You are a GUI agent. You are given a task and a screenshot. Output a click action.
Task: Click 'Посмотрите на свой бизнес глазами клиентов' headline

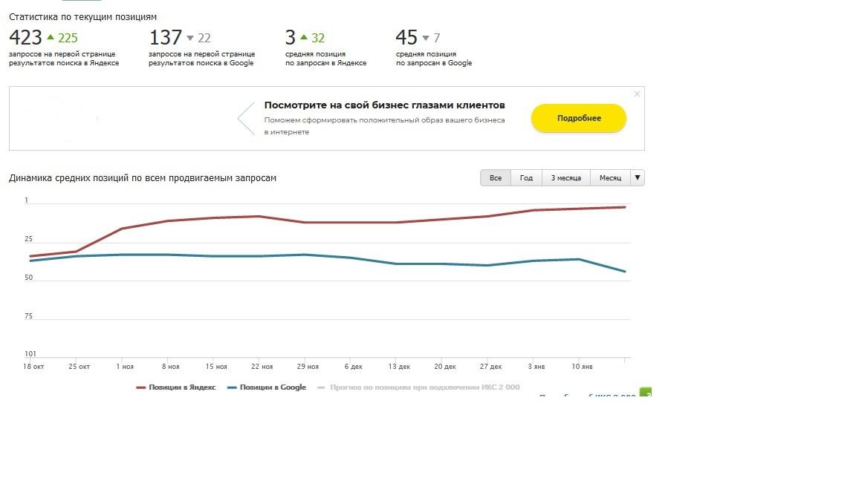[384, 105]
